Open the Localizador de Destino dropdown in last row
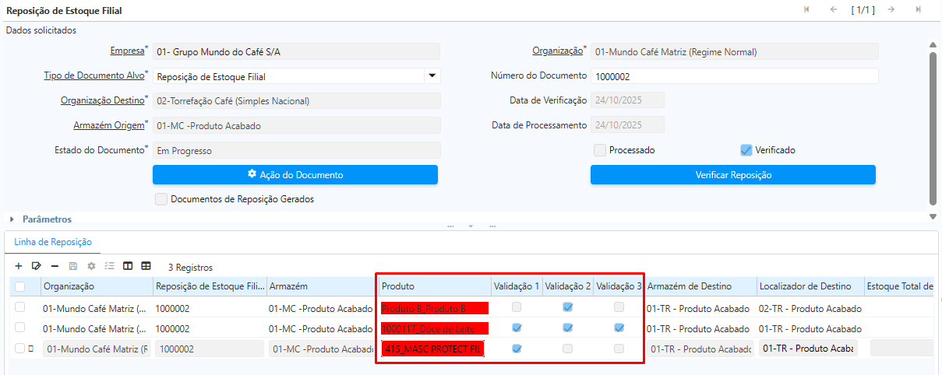This screenshot has width=942, height=375. (x=808, y=349)
